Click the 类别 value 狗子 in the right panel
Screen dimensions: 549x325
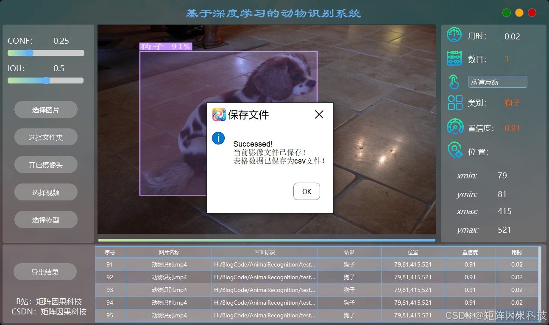pyautogui.click(x=512, y=103)
